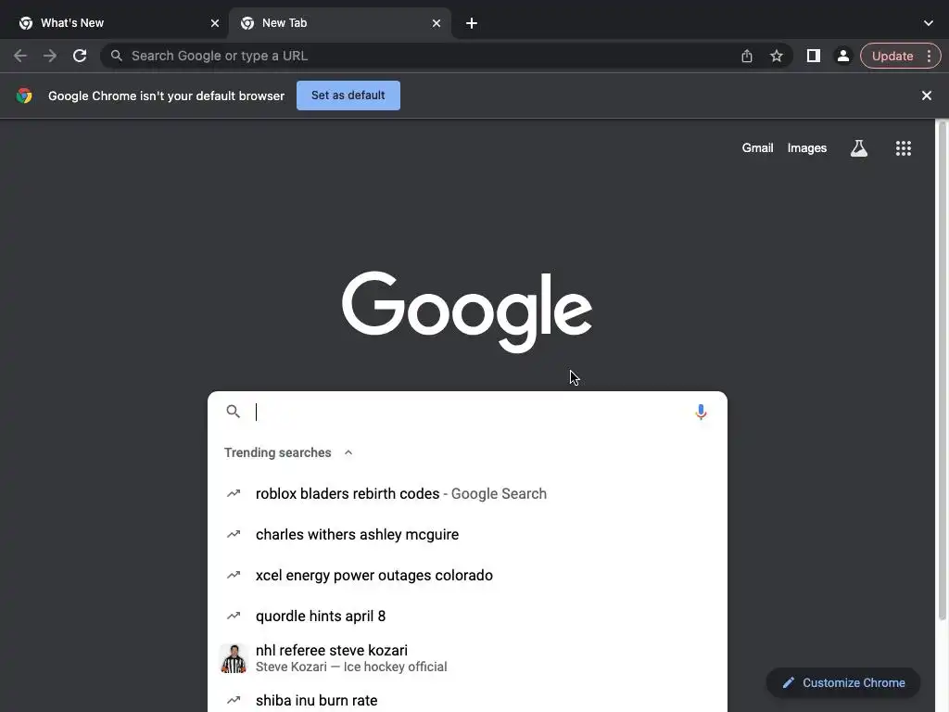
Task: Click the Google logo
Action: pyautogui.click(x=467, y=311)
